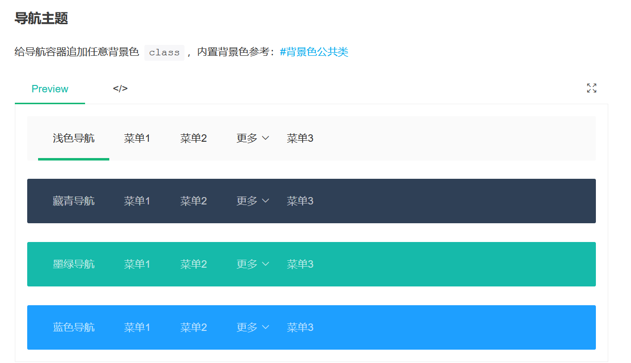Select the Preview tab
The height and width of the screenshot is (363, 631).
[50, 89]
